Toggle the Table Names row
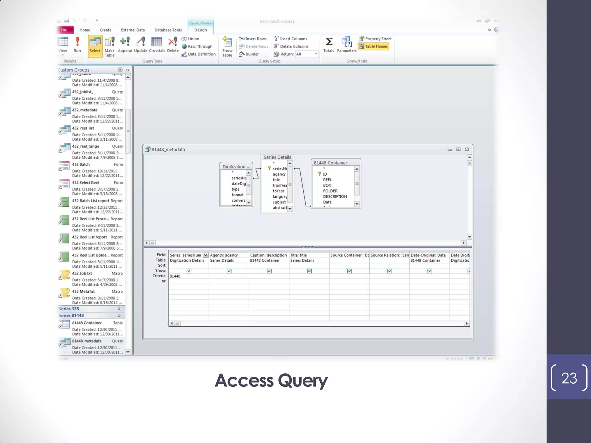 pyautogui.click(x=373, y=46)
